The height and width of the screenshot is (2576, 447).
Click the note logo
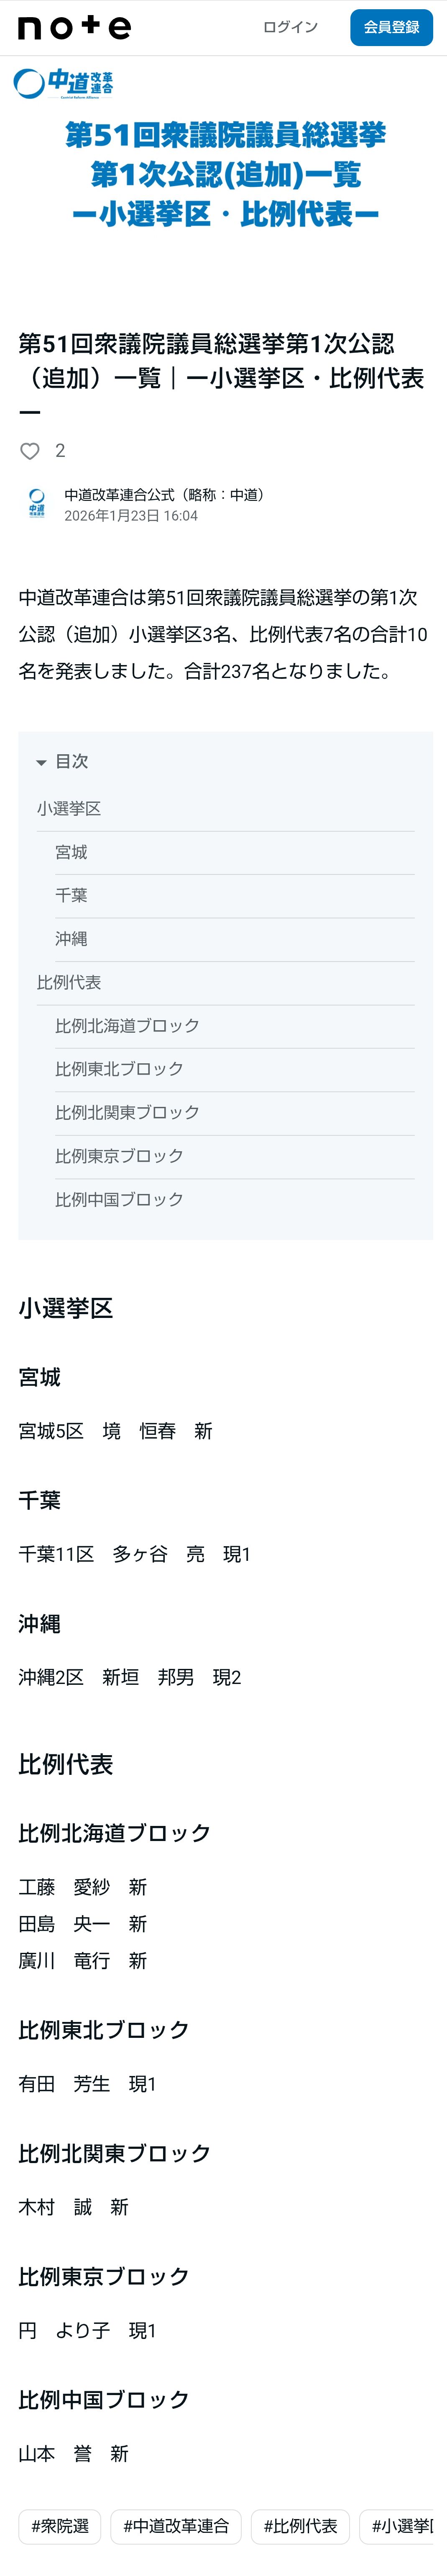point(75,28)
